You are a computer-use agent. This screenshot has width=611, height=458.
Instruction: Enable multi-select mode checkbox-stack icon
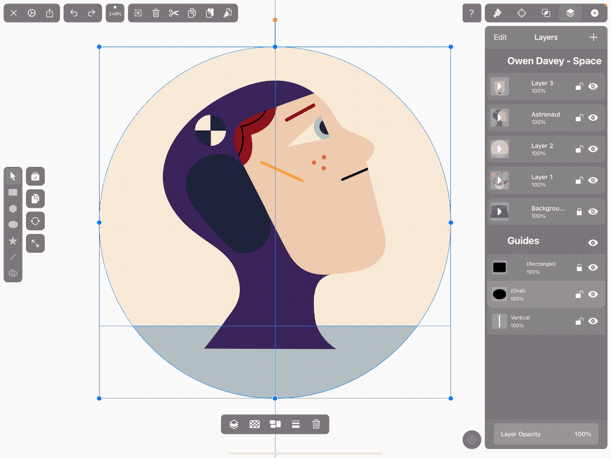[x=35, y=176]
